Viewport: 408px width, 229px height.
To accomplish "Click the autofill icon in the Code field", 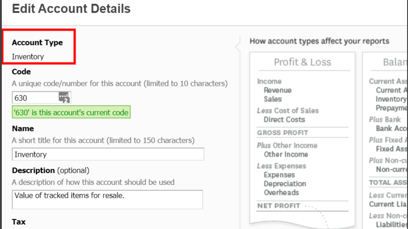I will (64, 97).
